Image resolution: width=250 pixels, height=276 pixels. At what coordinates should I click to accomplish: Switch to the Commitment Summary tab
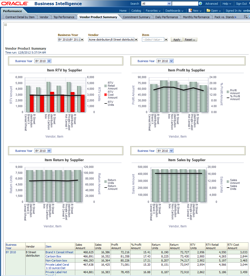point(136,17)
